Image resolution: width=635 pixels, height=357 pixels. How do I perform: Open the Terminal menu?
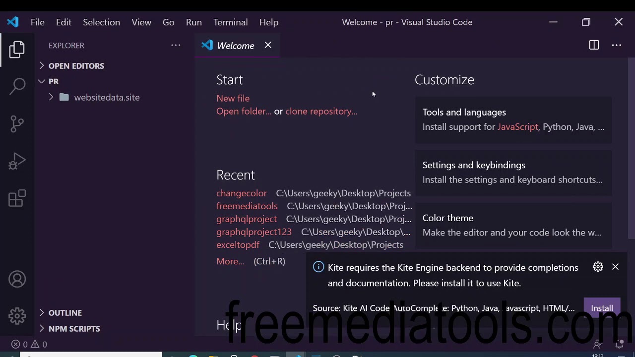click(x=230, y=22)
